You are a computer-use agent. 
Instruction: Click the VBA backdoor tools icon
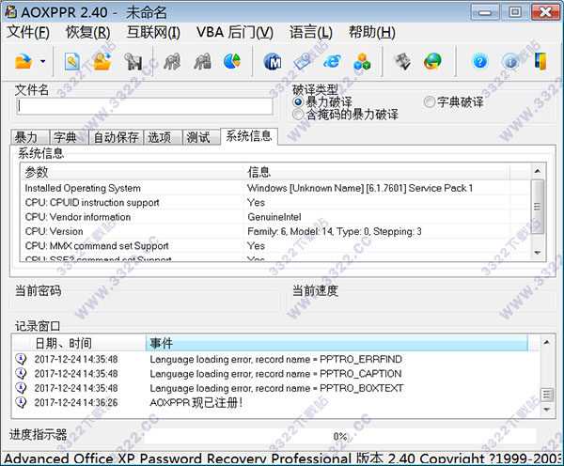402,61
